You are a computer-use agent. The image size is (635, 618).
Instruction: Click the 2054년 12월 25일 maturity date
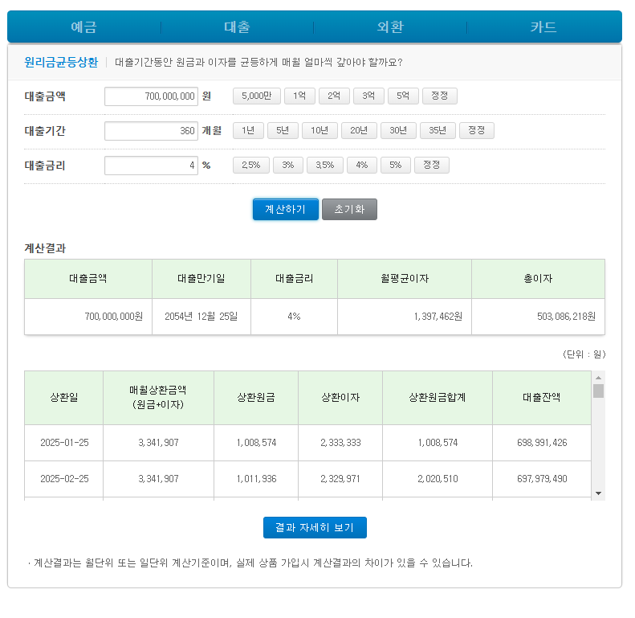tap(201, 317)
